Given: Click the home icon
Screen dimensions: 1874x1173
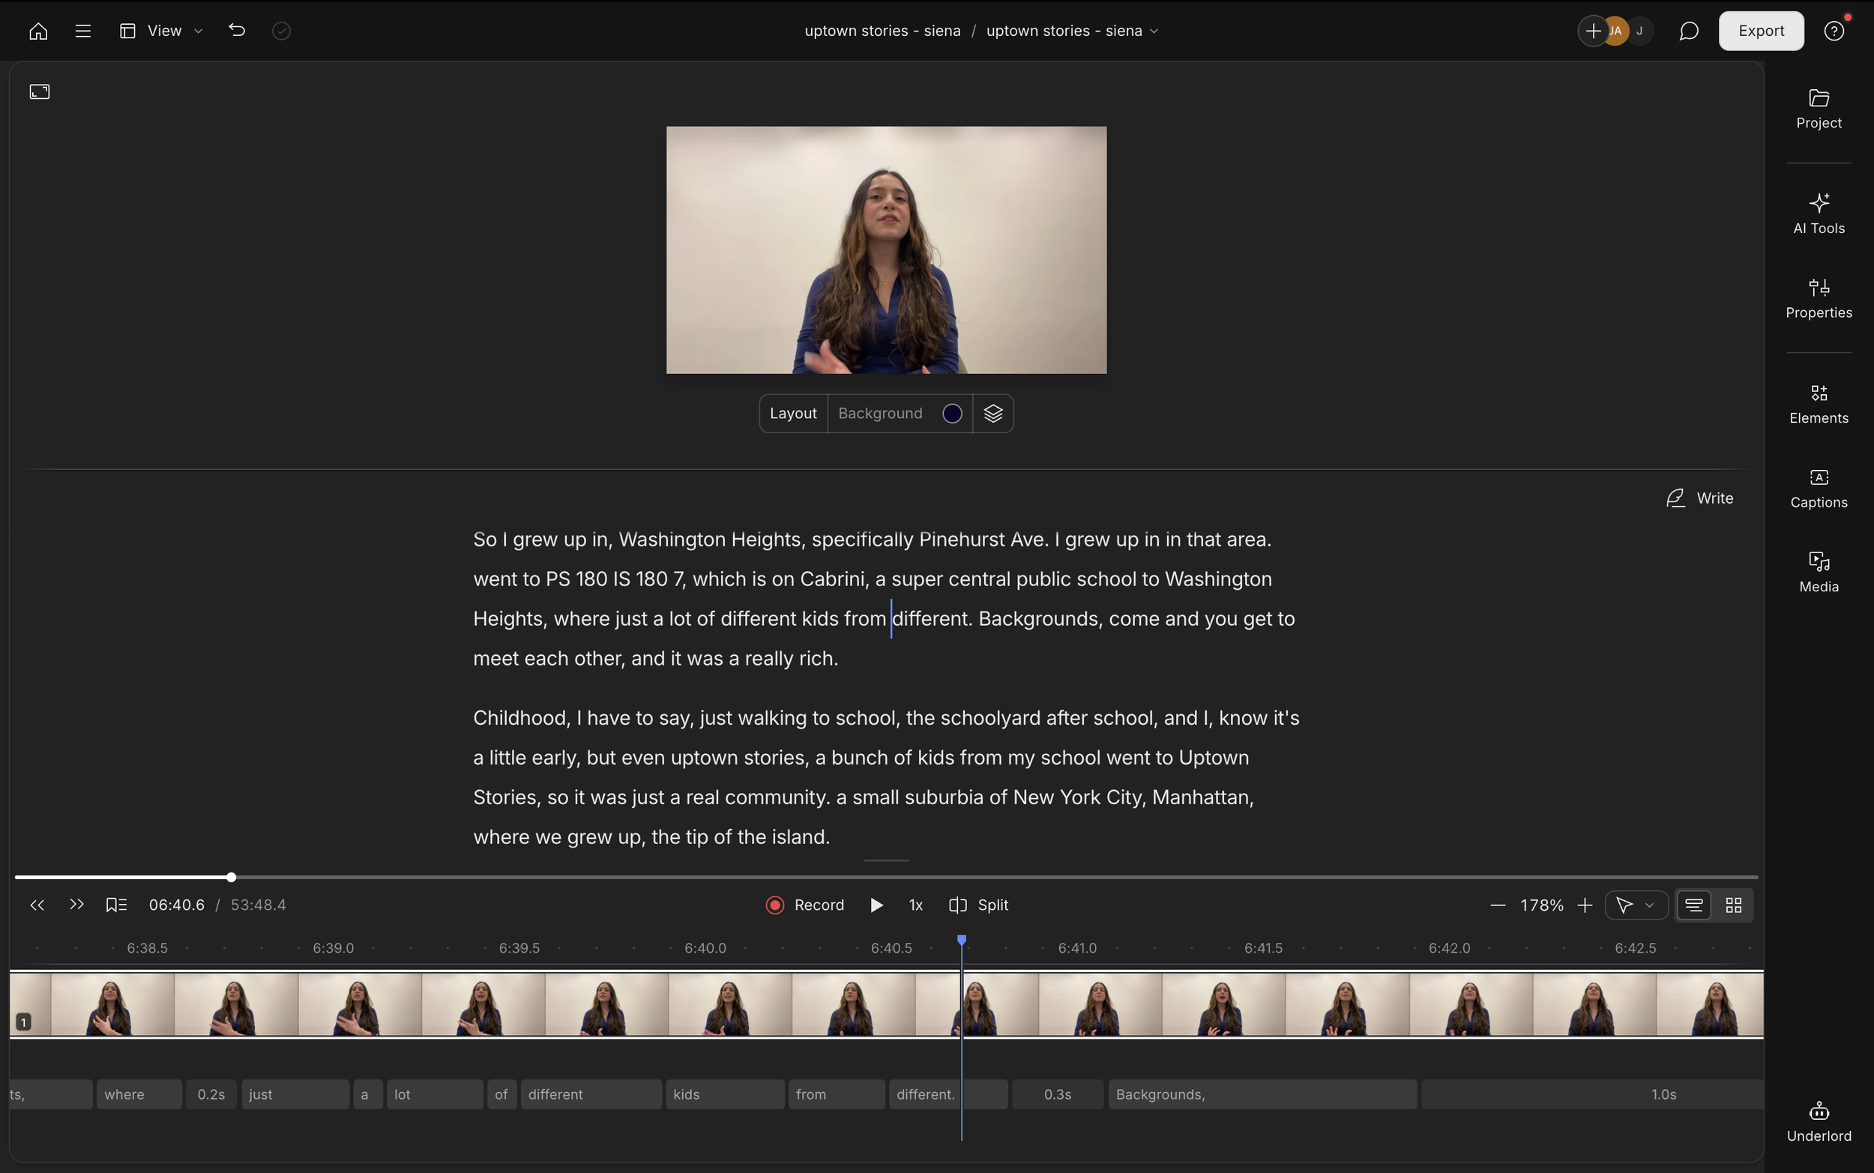Looking at the screenshot, I should coord(38,31).
